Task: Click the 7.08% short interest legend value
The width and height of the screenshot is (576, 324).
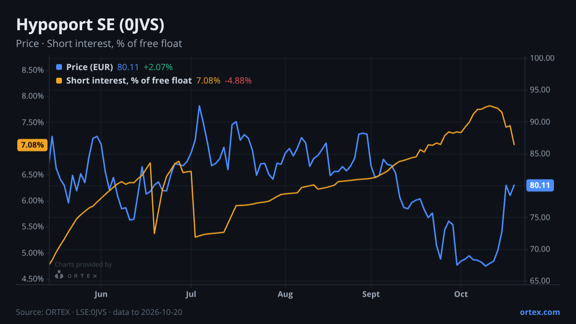Action: [208, 81]
